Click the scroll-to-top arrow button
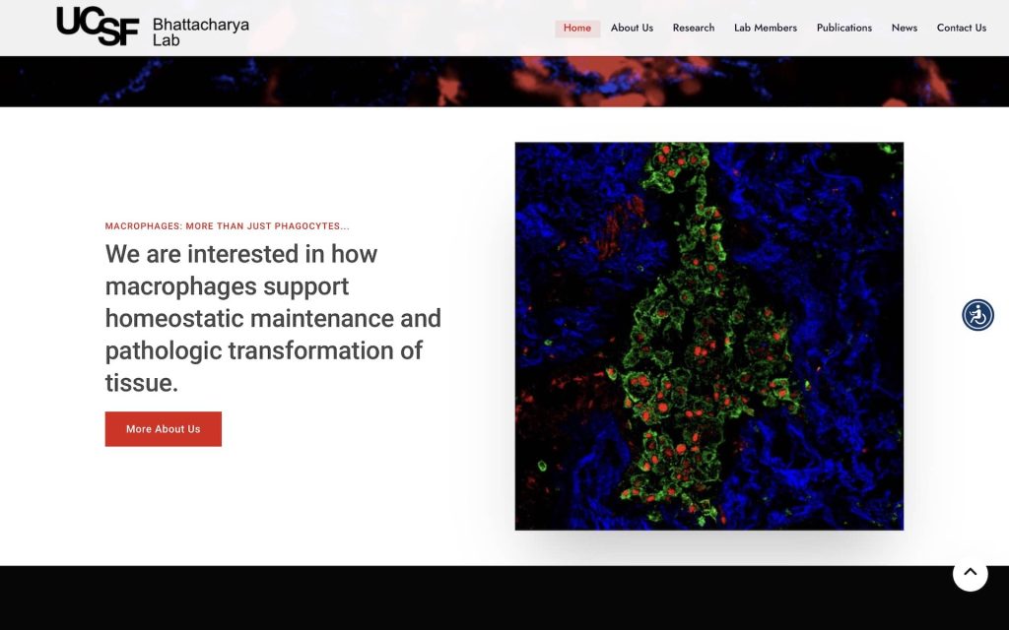 coord(970,573)
